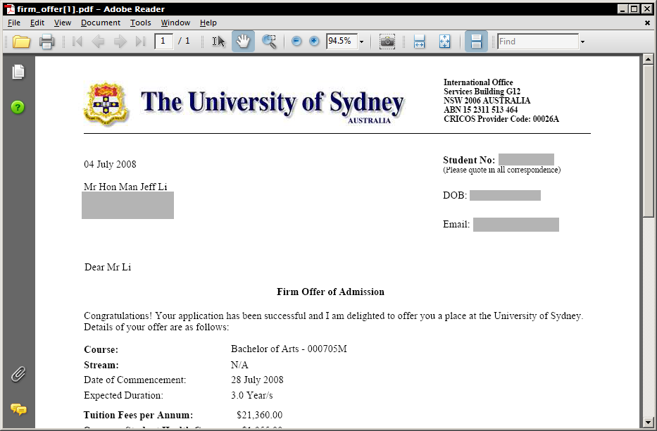The width and height of the screenshot is (657, 431).
Task: Click the vertical scrollbar thumb
Action: 648,141
